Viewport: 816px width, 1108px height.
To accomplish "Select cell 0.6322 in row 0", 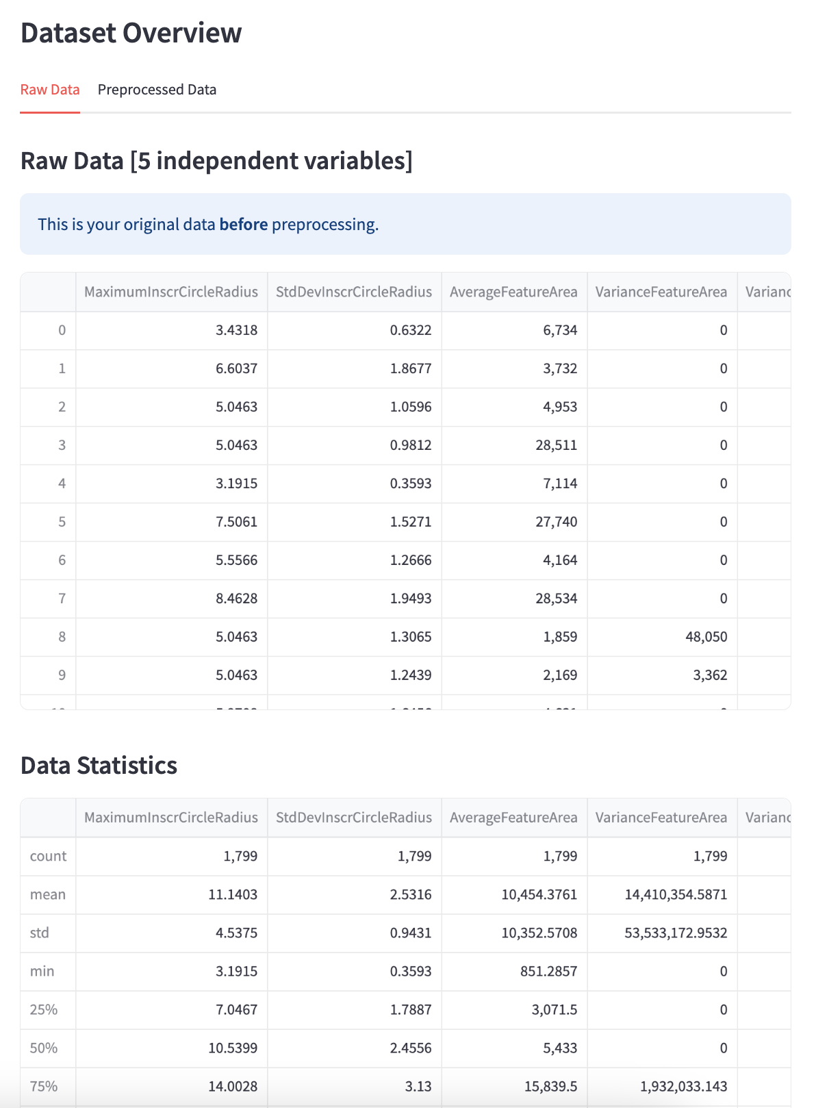I will 354,331.
